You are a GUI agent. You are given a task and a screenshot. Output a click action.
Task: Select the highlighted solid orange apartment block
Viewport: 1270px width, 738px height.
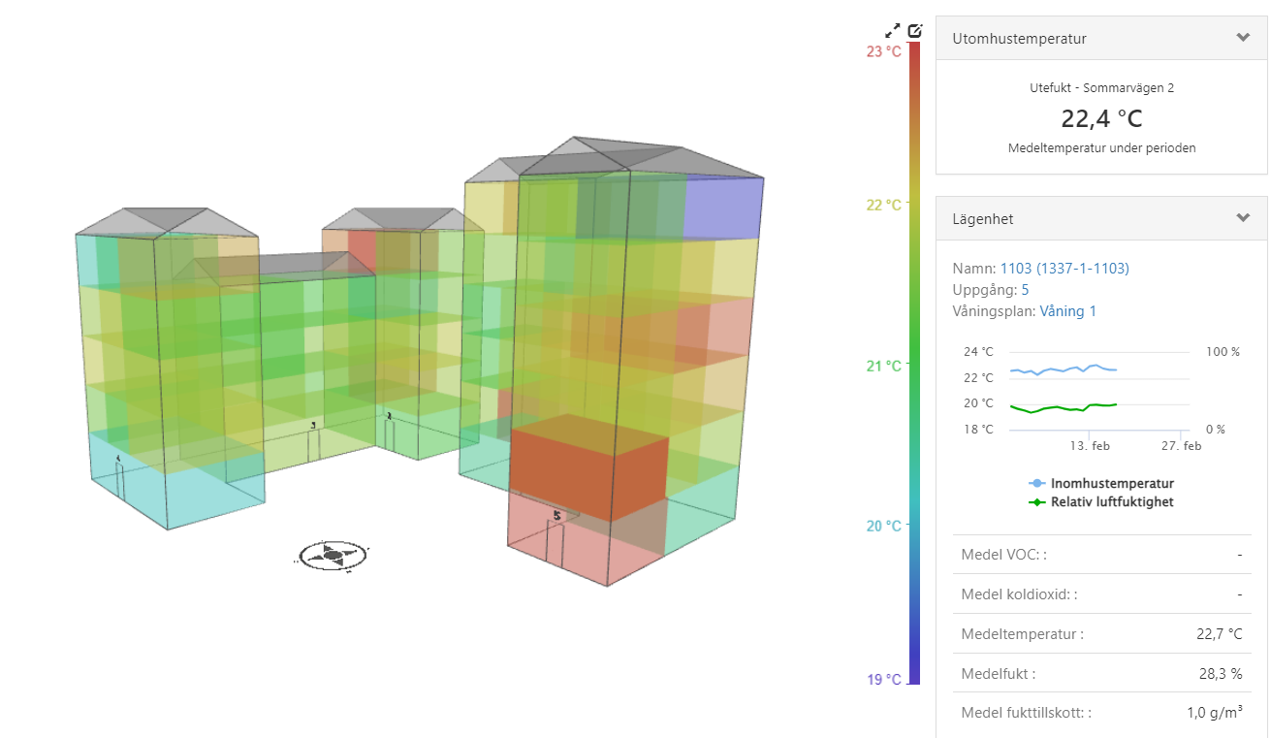coord(588,465)
